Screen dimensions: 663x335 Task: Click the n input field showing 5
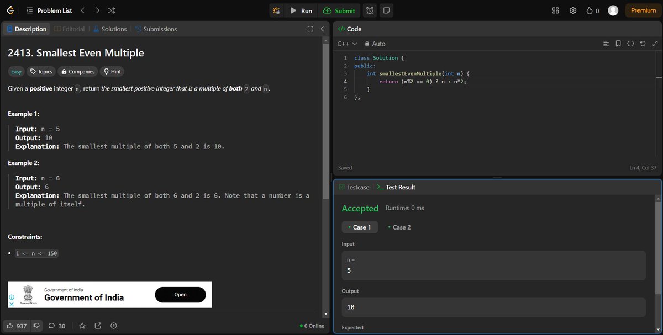pos(493,265)
